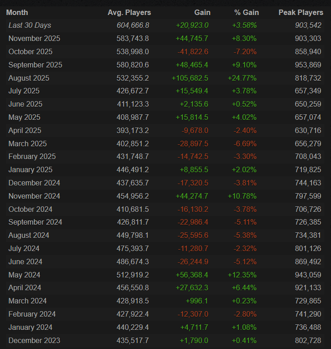Select the November 2025 row label

point(34,39)
